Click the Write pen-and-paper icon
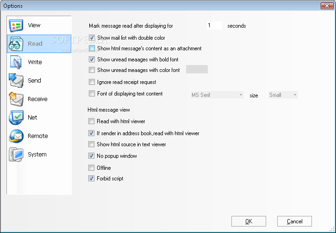Viewport: 336px width, 233px height. click(16, 62)
